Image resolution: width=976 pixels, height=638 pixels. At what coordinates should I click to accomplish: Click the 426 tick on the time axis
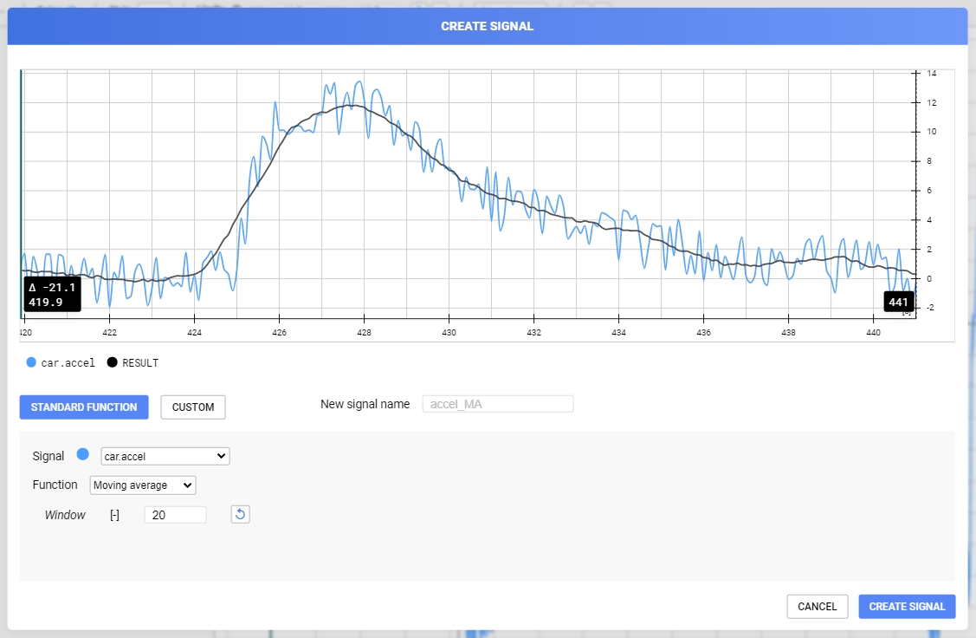pyautogui.click(x=279, y=332)
